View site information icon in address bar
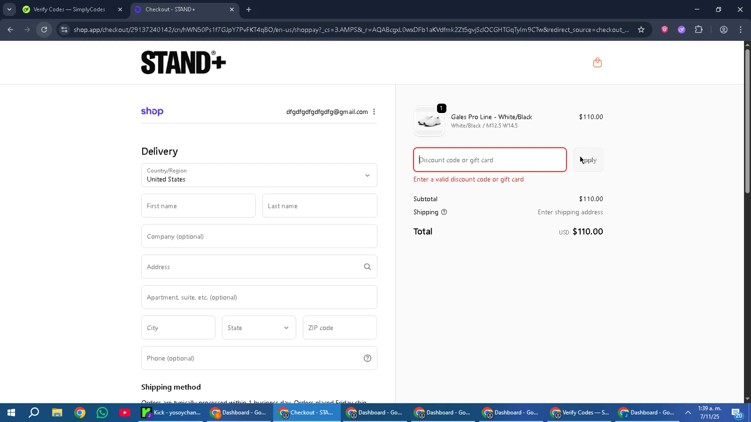This screenshot has width=751, height=422. coord(64,29)
